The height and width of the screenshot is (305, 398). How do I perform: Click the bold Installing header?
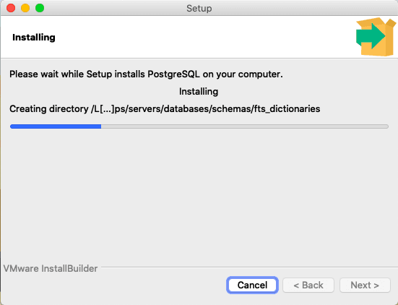pos(34,38)
